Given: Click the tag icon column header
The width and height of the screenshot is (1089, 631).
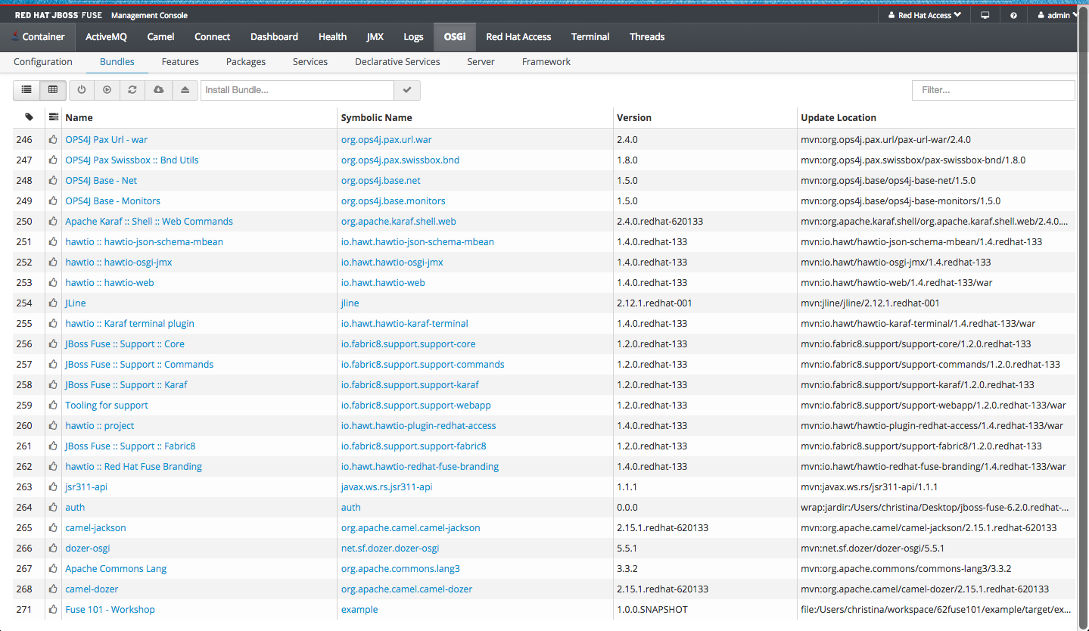Looking at the screenshot, I should 29,117.
